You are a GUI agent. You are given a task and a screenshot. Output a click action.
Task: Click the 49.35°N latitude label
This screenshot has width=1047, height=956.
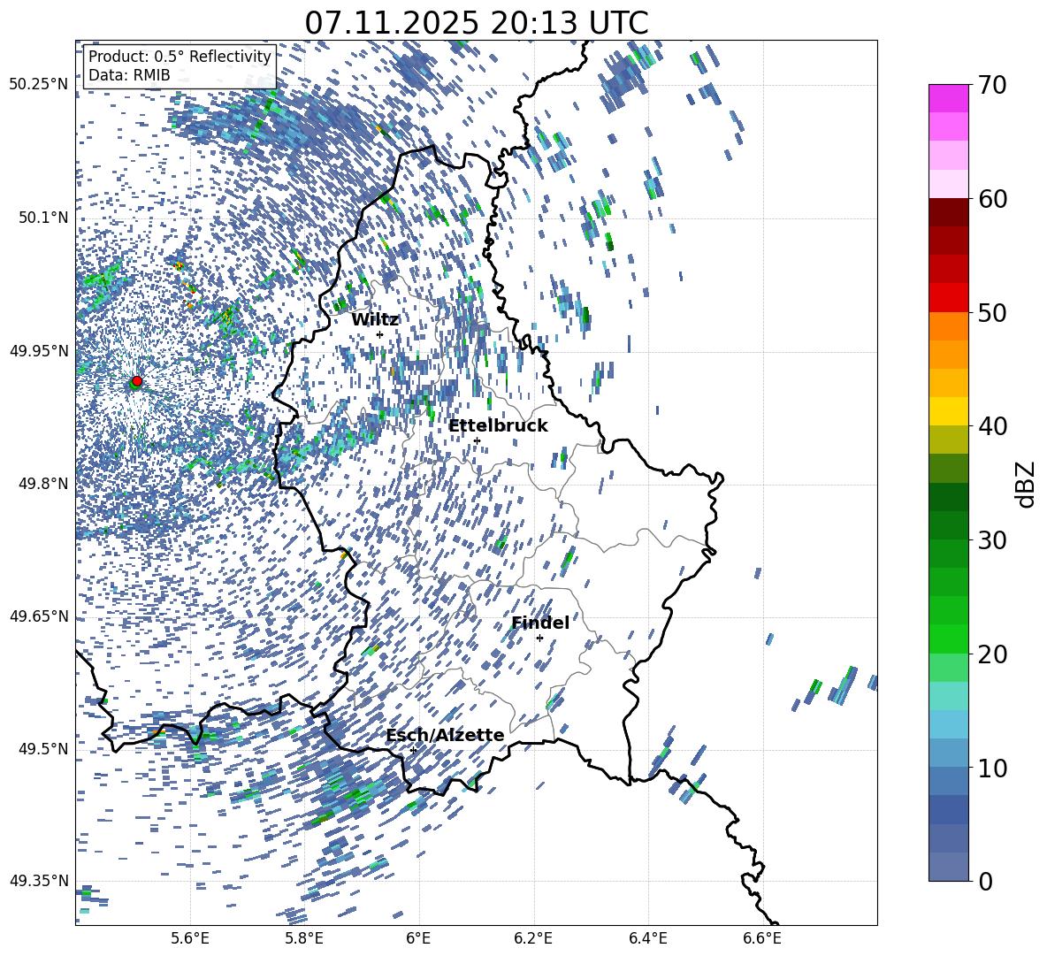pyautogui.click(x=39, y=881)
